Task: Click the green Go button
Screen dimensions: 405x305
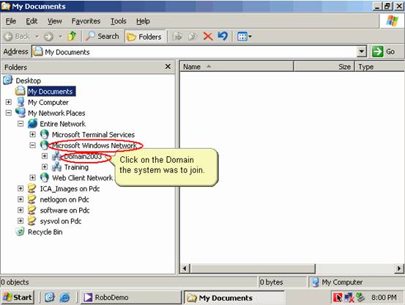Action: (x=384, y=52)
